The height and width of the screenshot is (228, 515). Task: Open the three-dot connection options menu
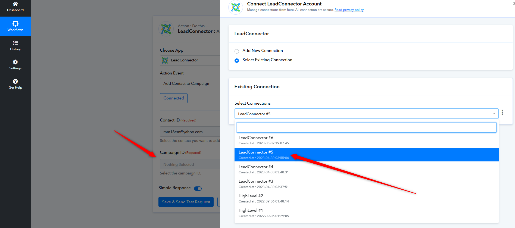click(502, 113)
